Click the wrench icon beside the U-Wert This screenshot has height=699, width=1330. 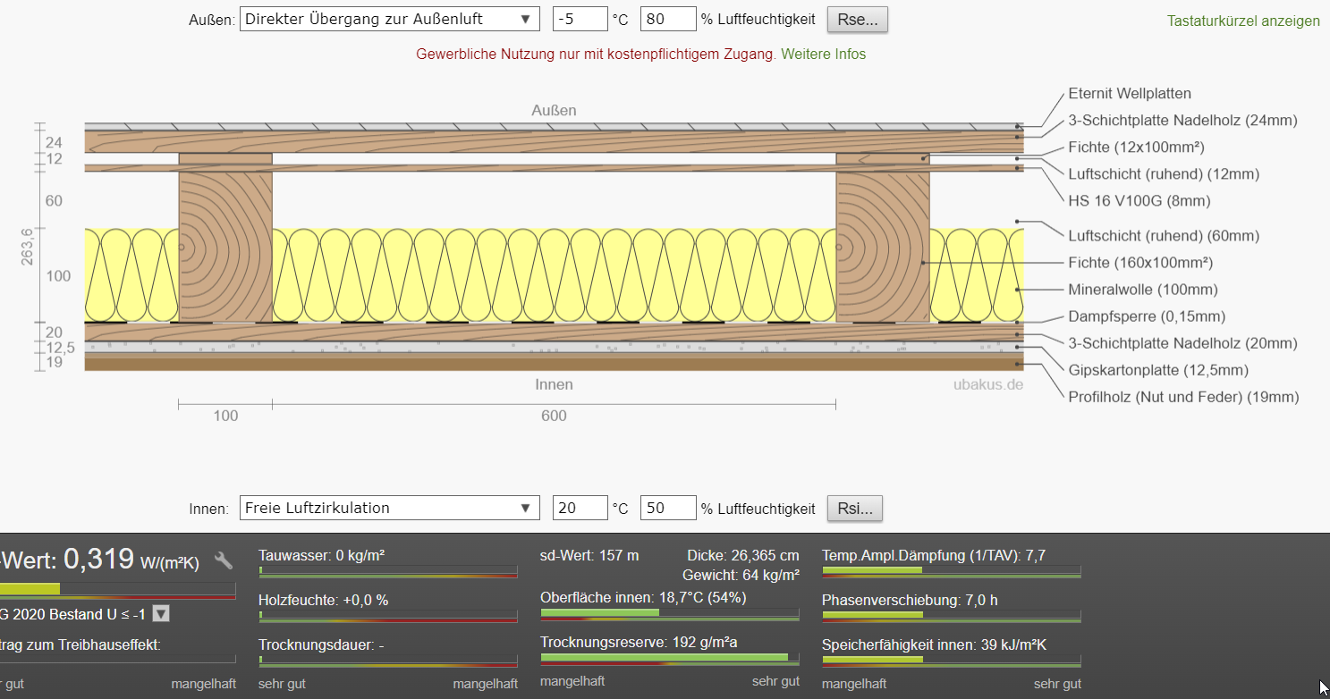(224, 560)
